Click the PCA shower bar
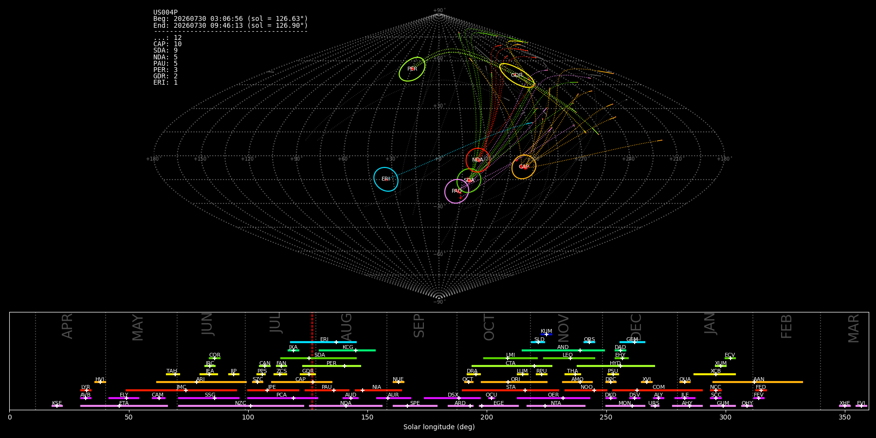 282,398
